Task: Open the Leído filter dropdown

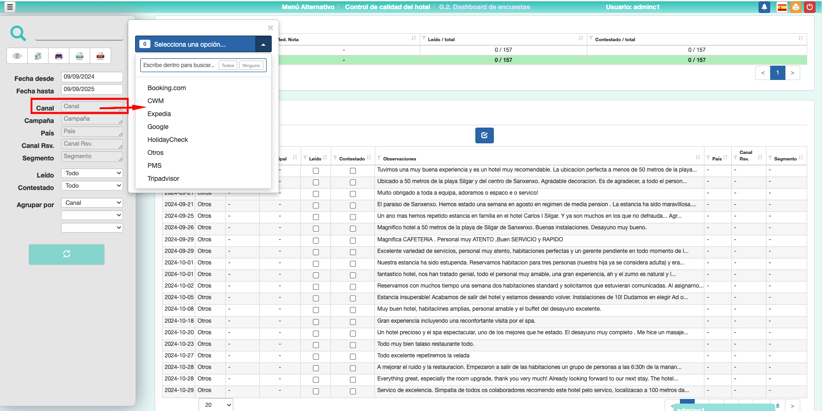Action: pos(92,173)
